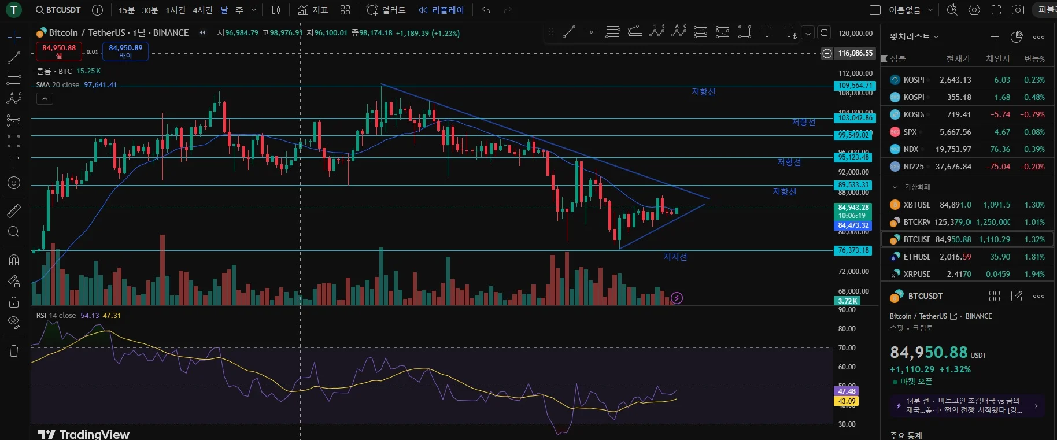Add a compare symbol with plus circle
Image resolution: width=1057 pixels, height=440 pixels.
pyautogui.click(x=98, y=10)
